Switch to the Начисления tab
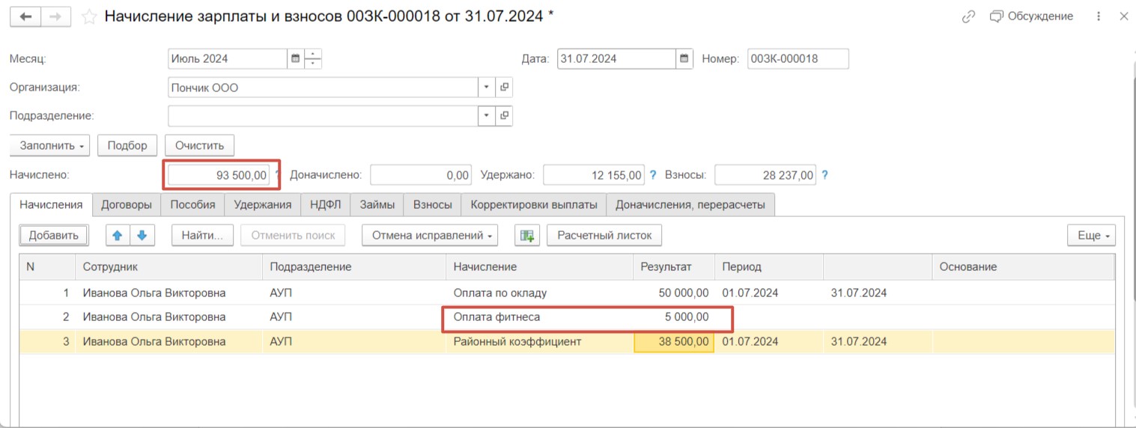 (x=51, y=204)
